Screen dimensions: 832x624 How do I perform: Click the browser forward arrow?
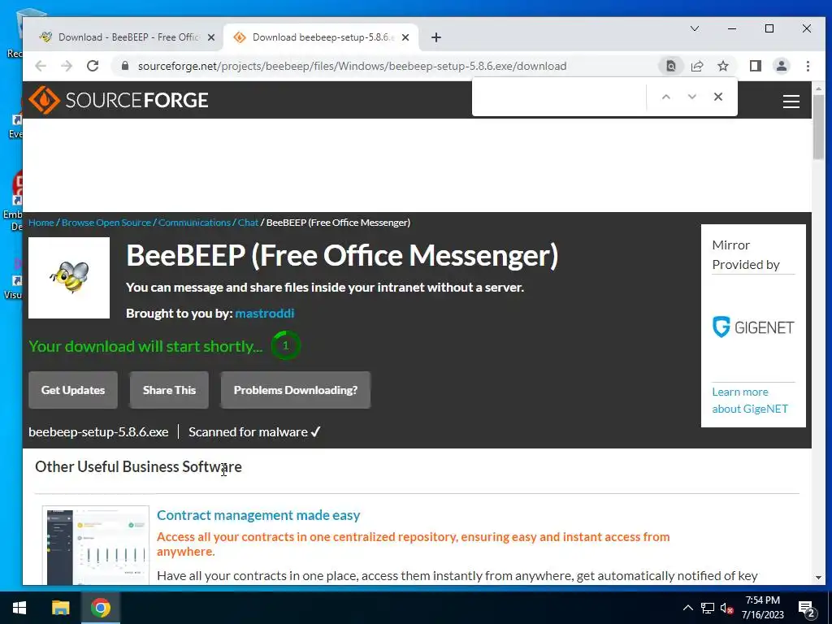[67, 66]
